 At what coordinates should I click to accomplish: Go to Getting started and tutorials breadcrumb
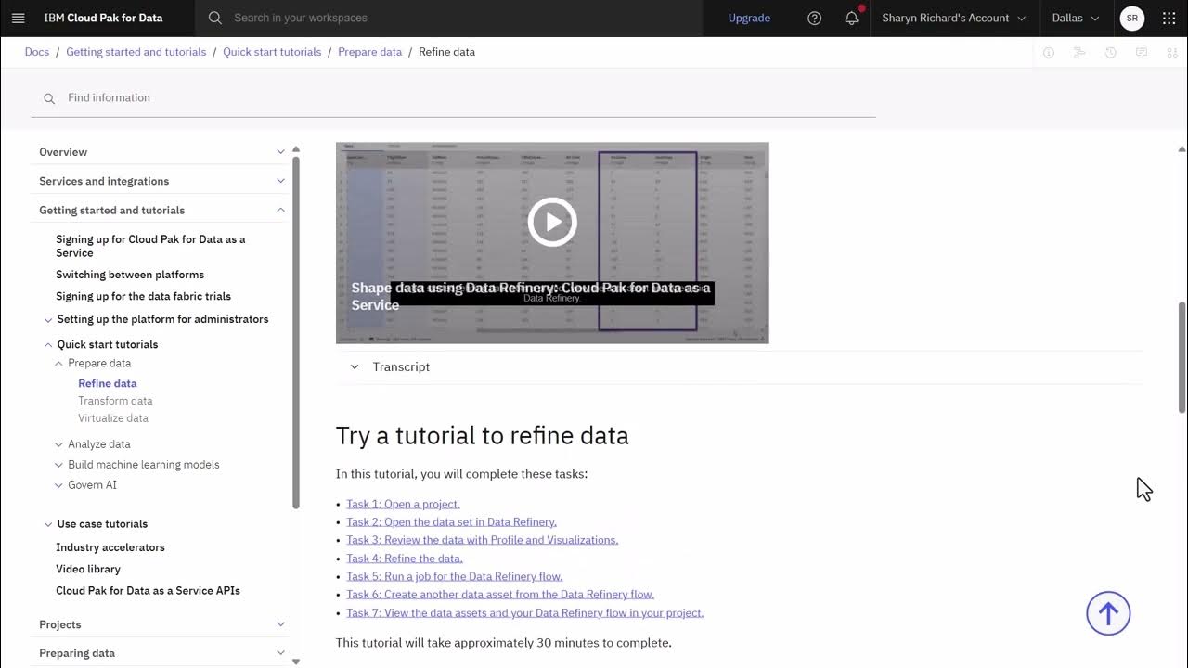click(x=136, y=52)
